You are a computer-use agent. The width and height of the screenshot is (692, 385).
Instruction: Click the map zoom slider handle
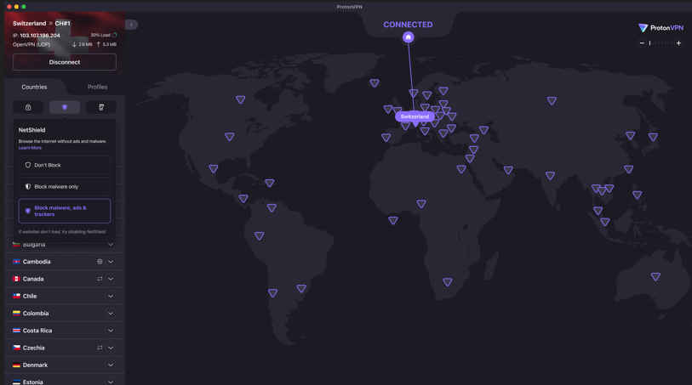pyautogui.click(x=649, y=43)
